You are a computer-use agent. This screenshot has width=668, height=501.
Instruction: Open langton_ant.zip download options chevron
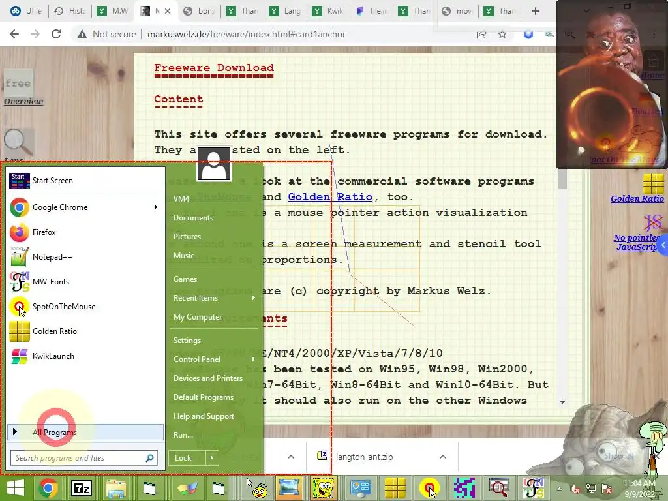443,457
